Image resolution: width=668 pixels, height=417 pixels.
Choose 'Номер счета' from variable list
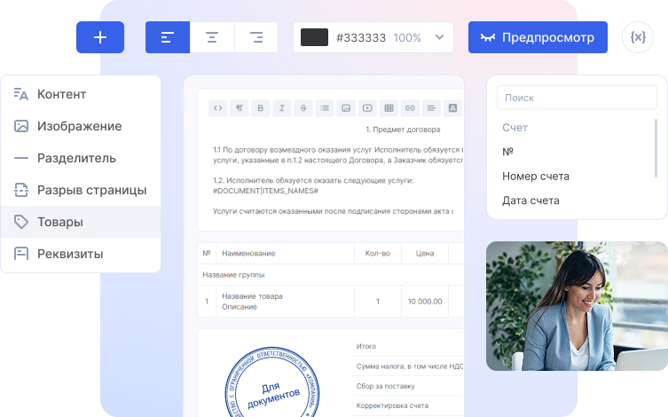point(535,176)
